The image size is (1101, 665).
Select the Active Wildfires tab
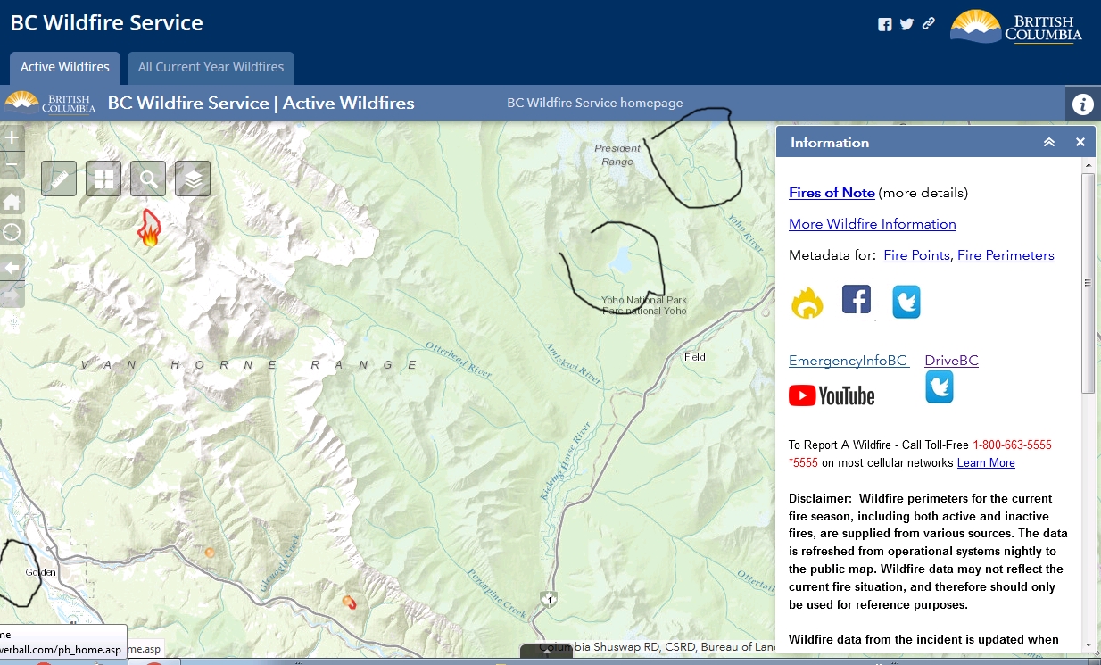[64, 67]
